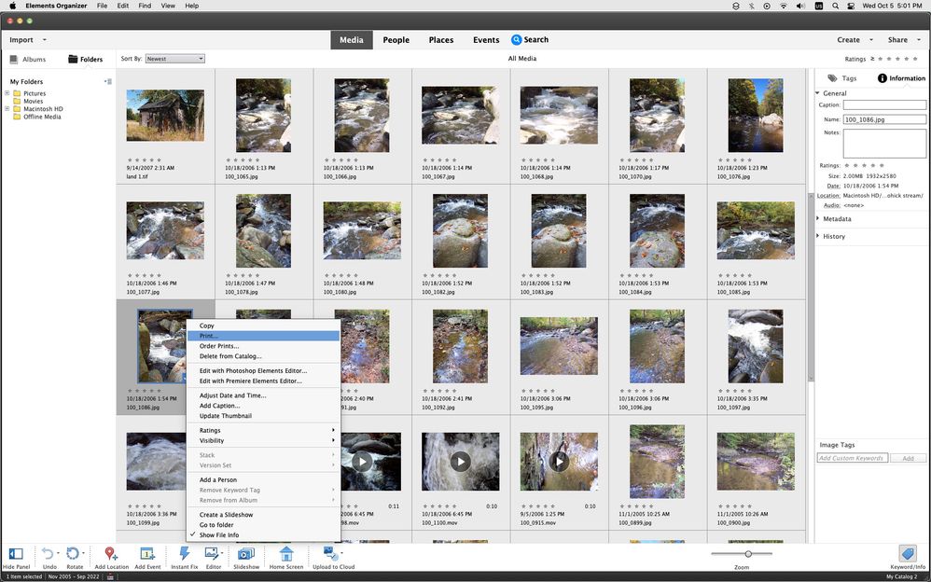Image resolution: width=931 pixels, height=582 pixels.
Task: Click the Caption input field
Action: [884, 105]
